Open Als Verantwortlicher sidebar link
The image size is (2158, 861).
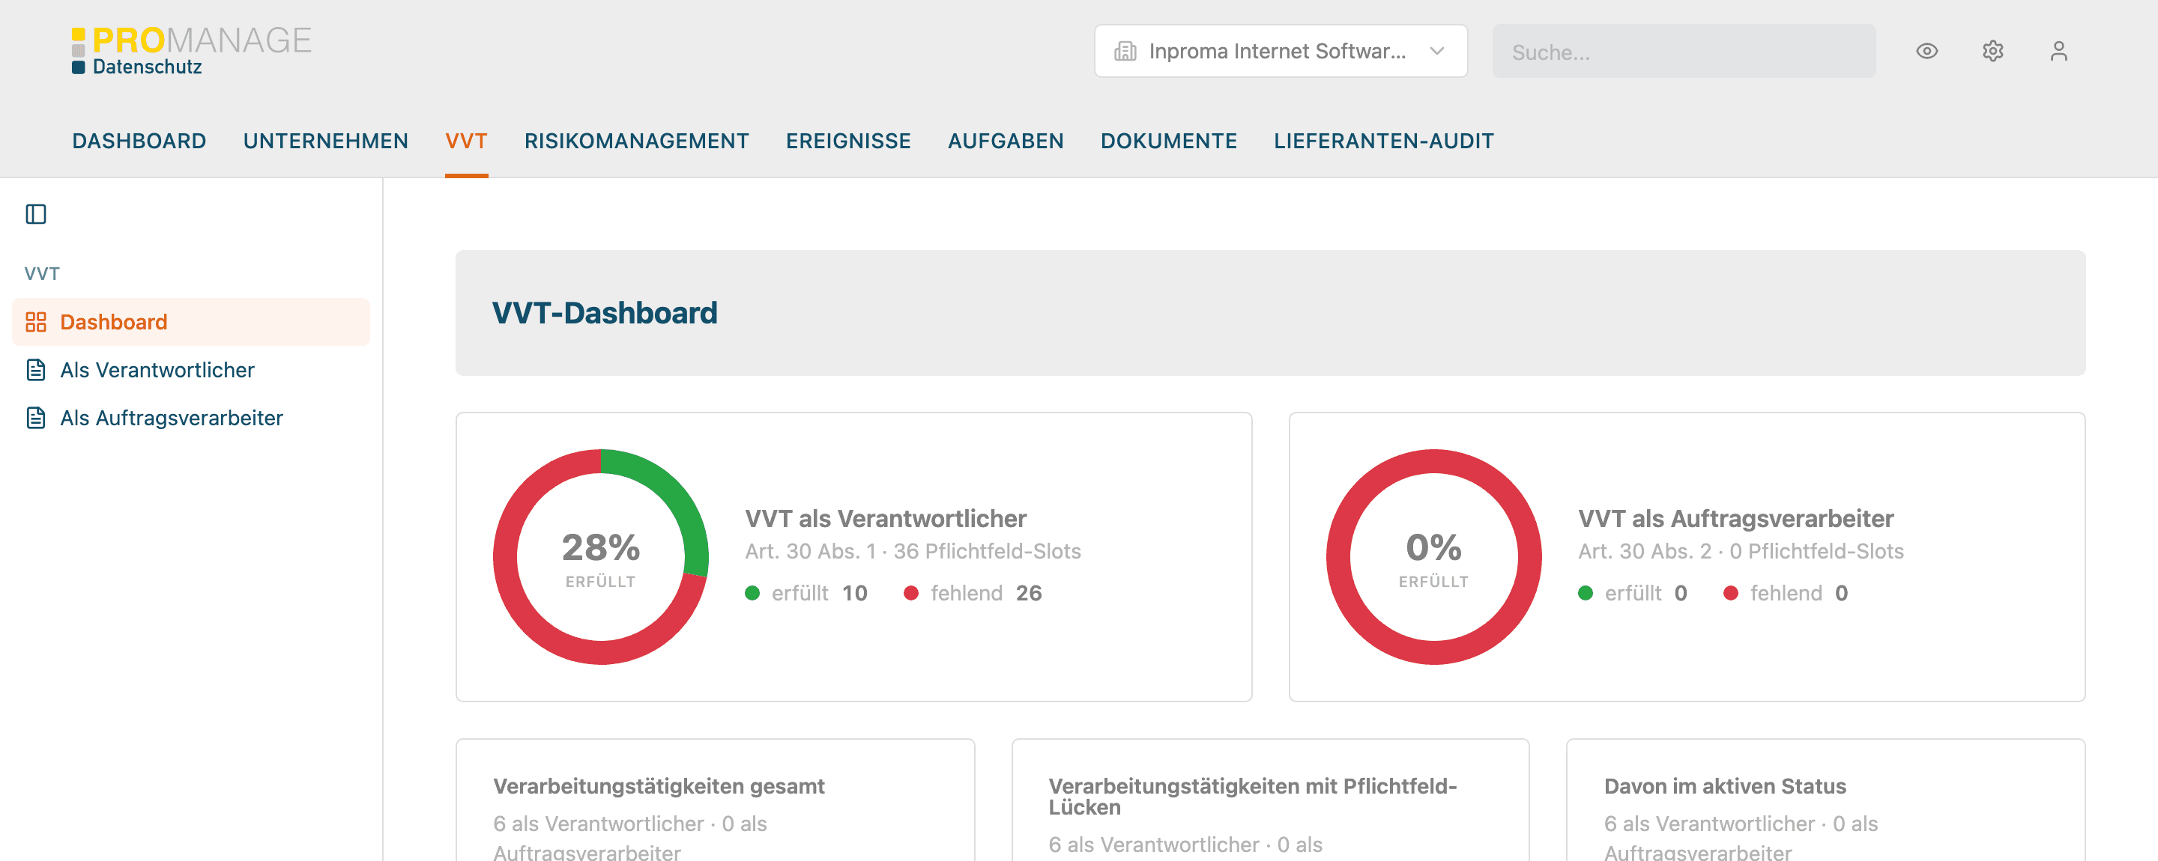(191, 370)
